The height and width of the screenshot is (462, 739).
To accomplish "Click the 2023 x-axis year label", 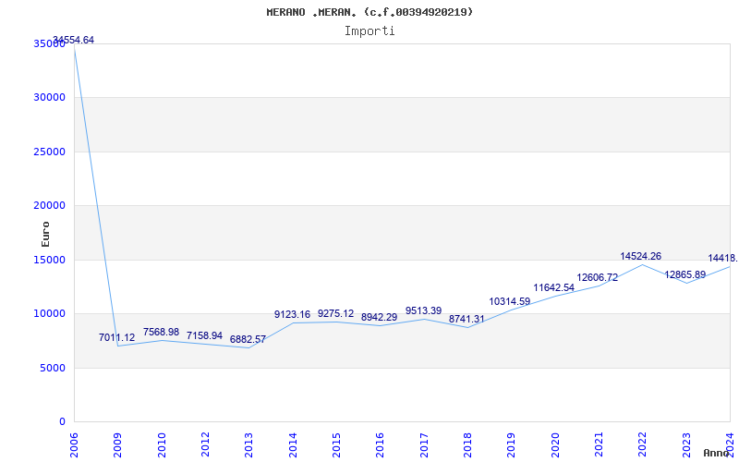I will 686,444.
